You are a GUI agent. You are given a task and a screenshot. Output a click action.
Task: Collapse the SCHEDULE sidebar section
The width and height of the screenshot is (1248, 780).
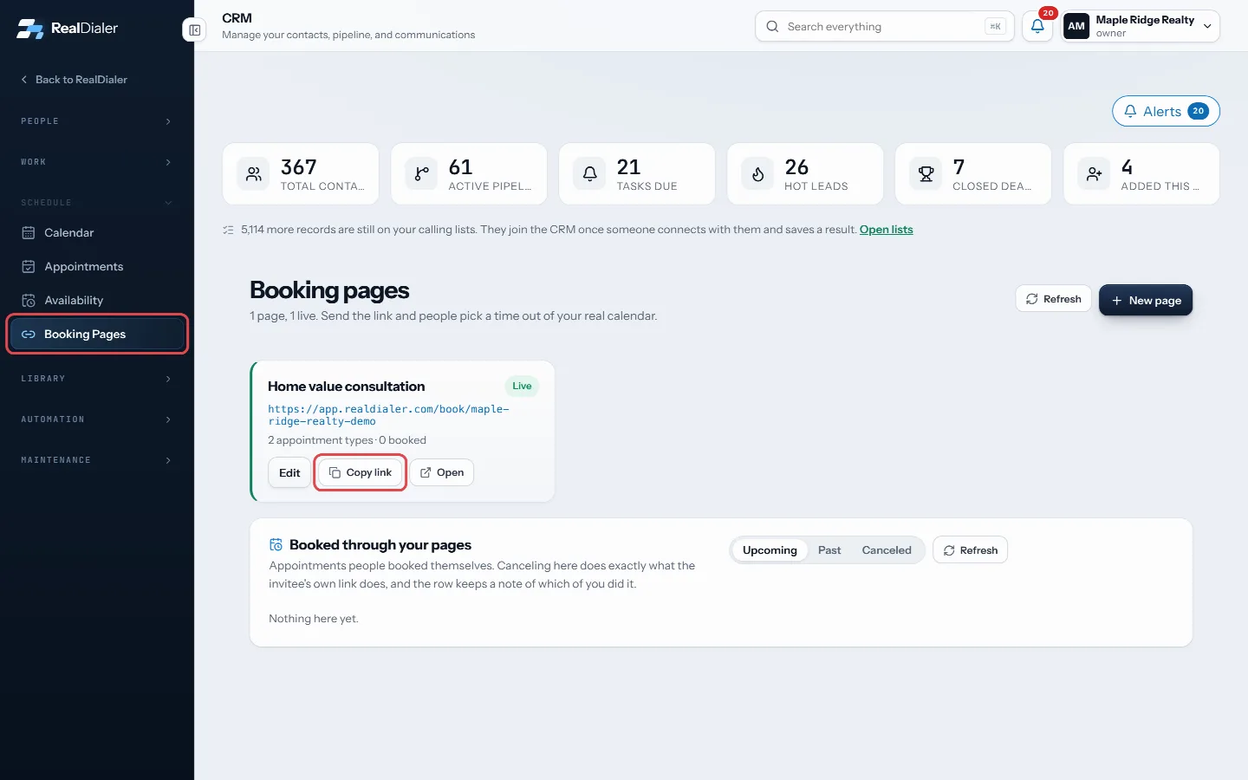click(x=97, y=203)
